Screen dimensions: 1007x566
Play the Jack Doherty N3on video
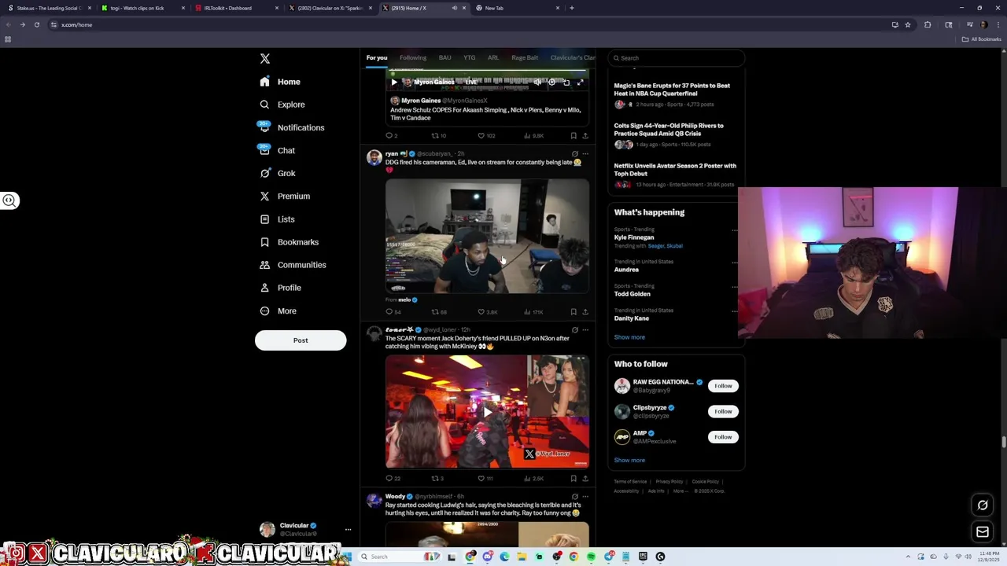[487, 412]
